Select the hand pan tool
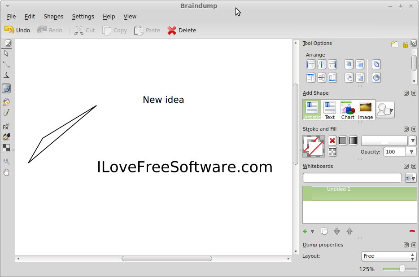The height and width of the screenshot is (277, 419). click(6, 172)
